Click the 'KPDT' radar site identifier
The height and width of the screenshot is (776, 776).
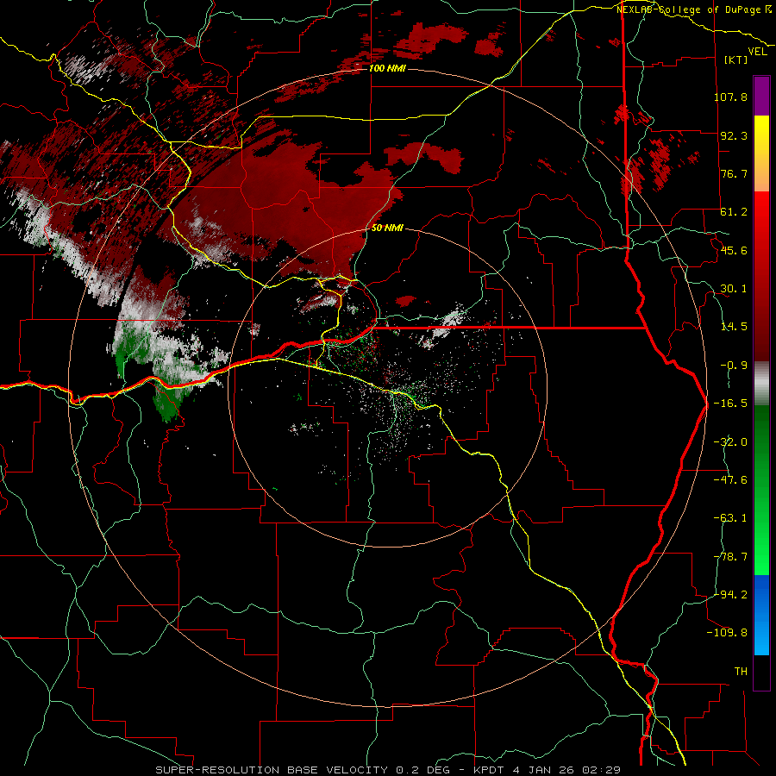point(487,770)
